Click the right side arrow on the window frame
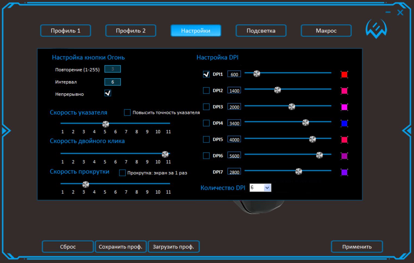414x263 pixels. click(407, 131)
